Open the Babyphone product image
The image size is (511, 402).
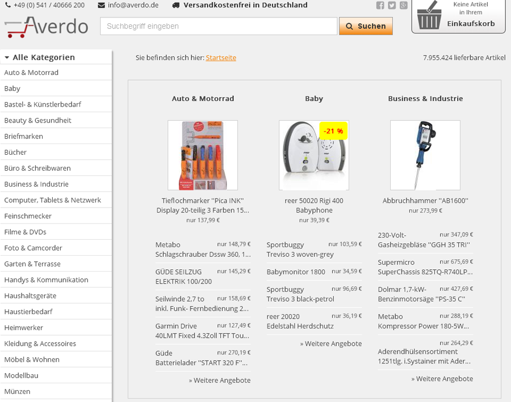pyautogui.click(x=314, y=155)
